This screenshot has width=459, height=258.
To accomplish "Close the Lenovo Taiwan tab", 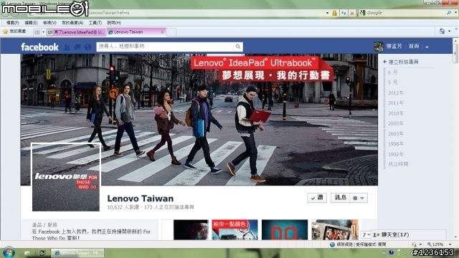I will coord(163,32).
